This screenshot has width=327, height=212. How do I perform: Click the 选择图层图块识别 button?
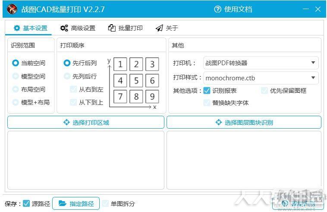pos(244,122)
